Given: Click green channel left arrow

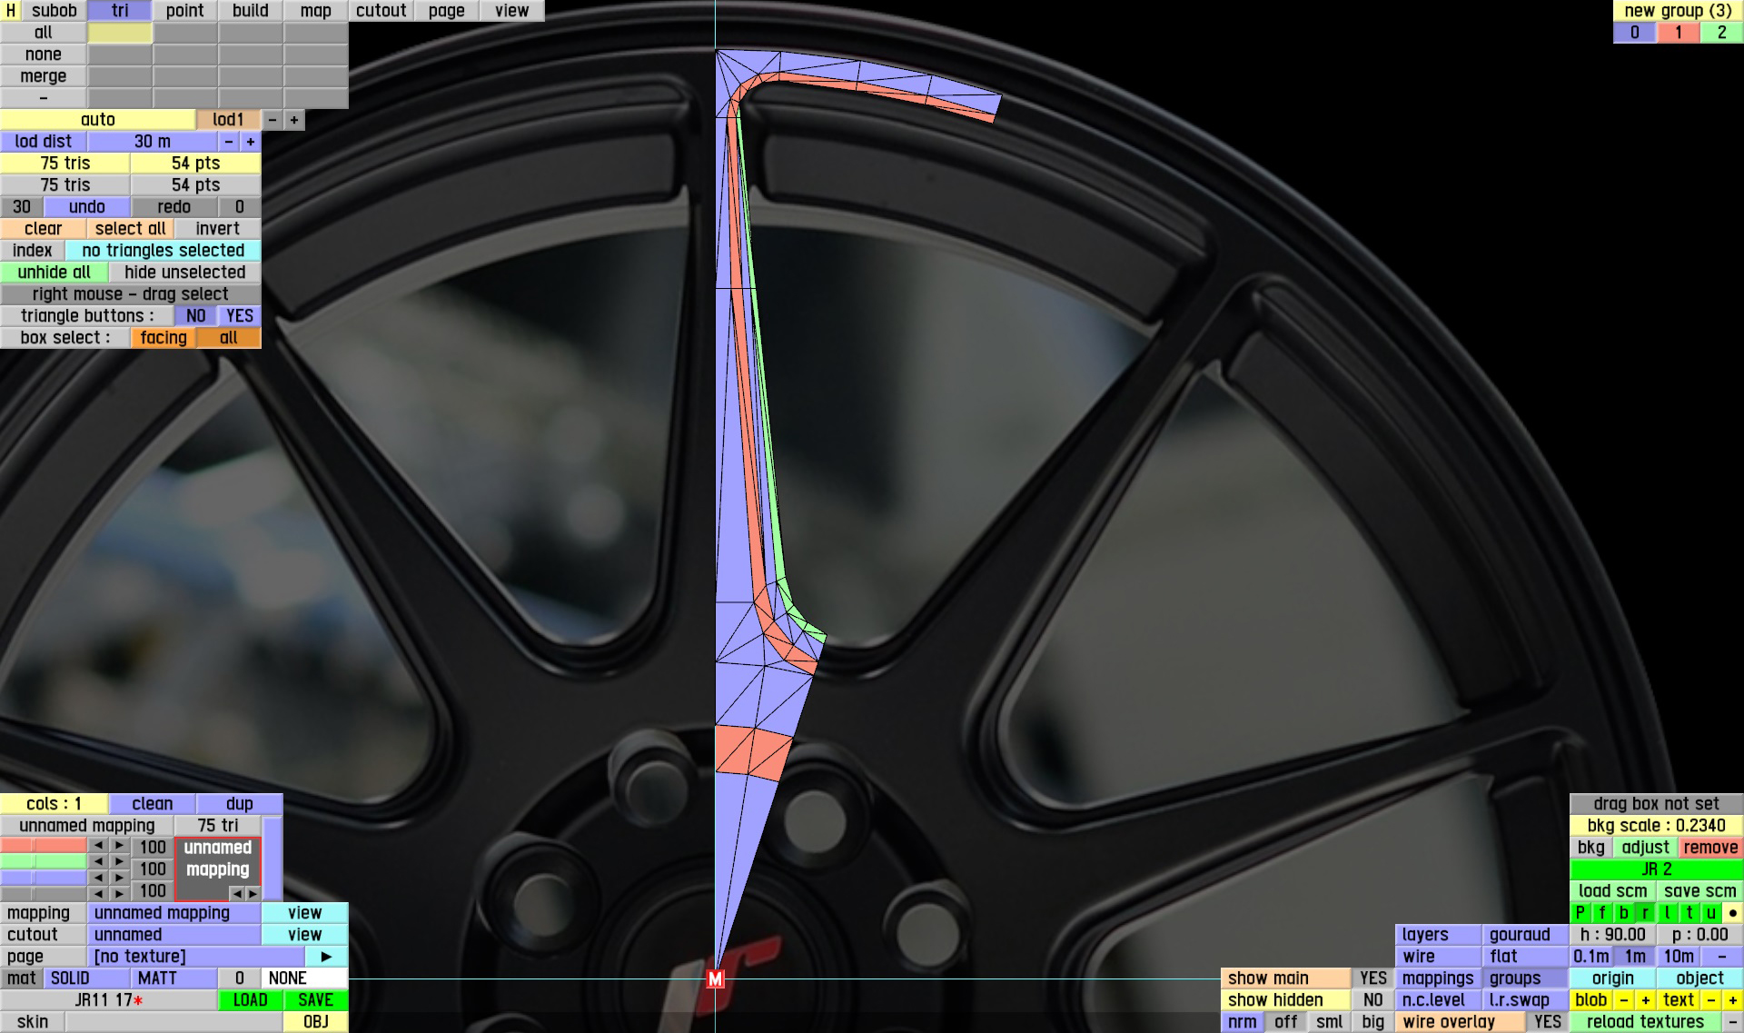Looking at the screenshot, I should [98, 861].
